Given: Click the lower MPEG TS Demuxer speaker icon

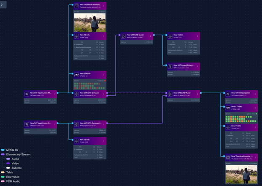Looking at the screenshot, I should point(76,124).
